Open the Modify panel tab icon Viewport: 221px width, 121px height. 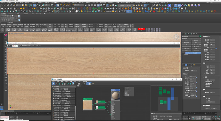tap(186, 34)
